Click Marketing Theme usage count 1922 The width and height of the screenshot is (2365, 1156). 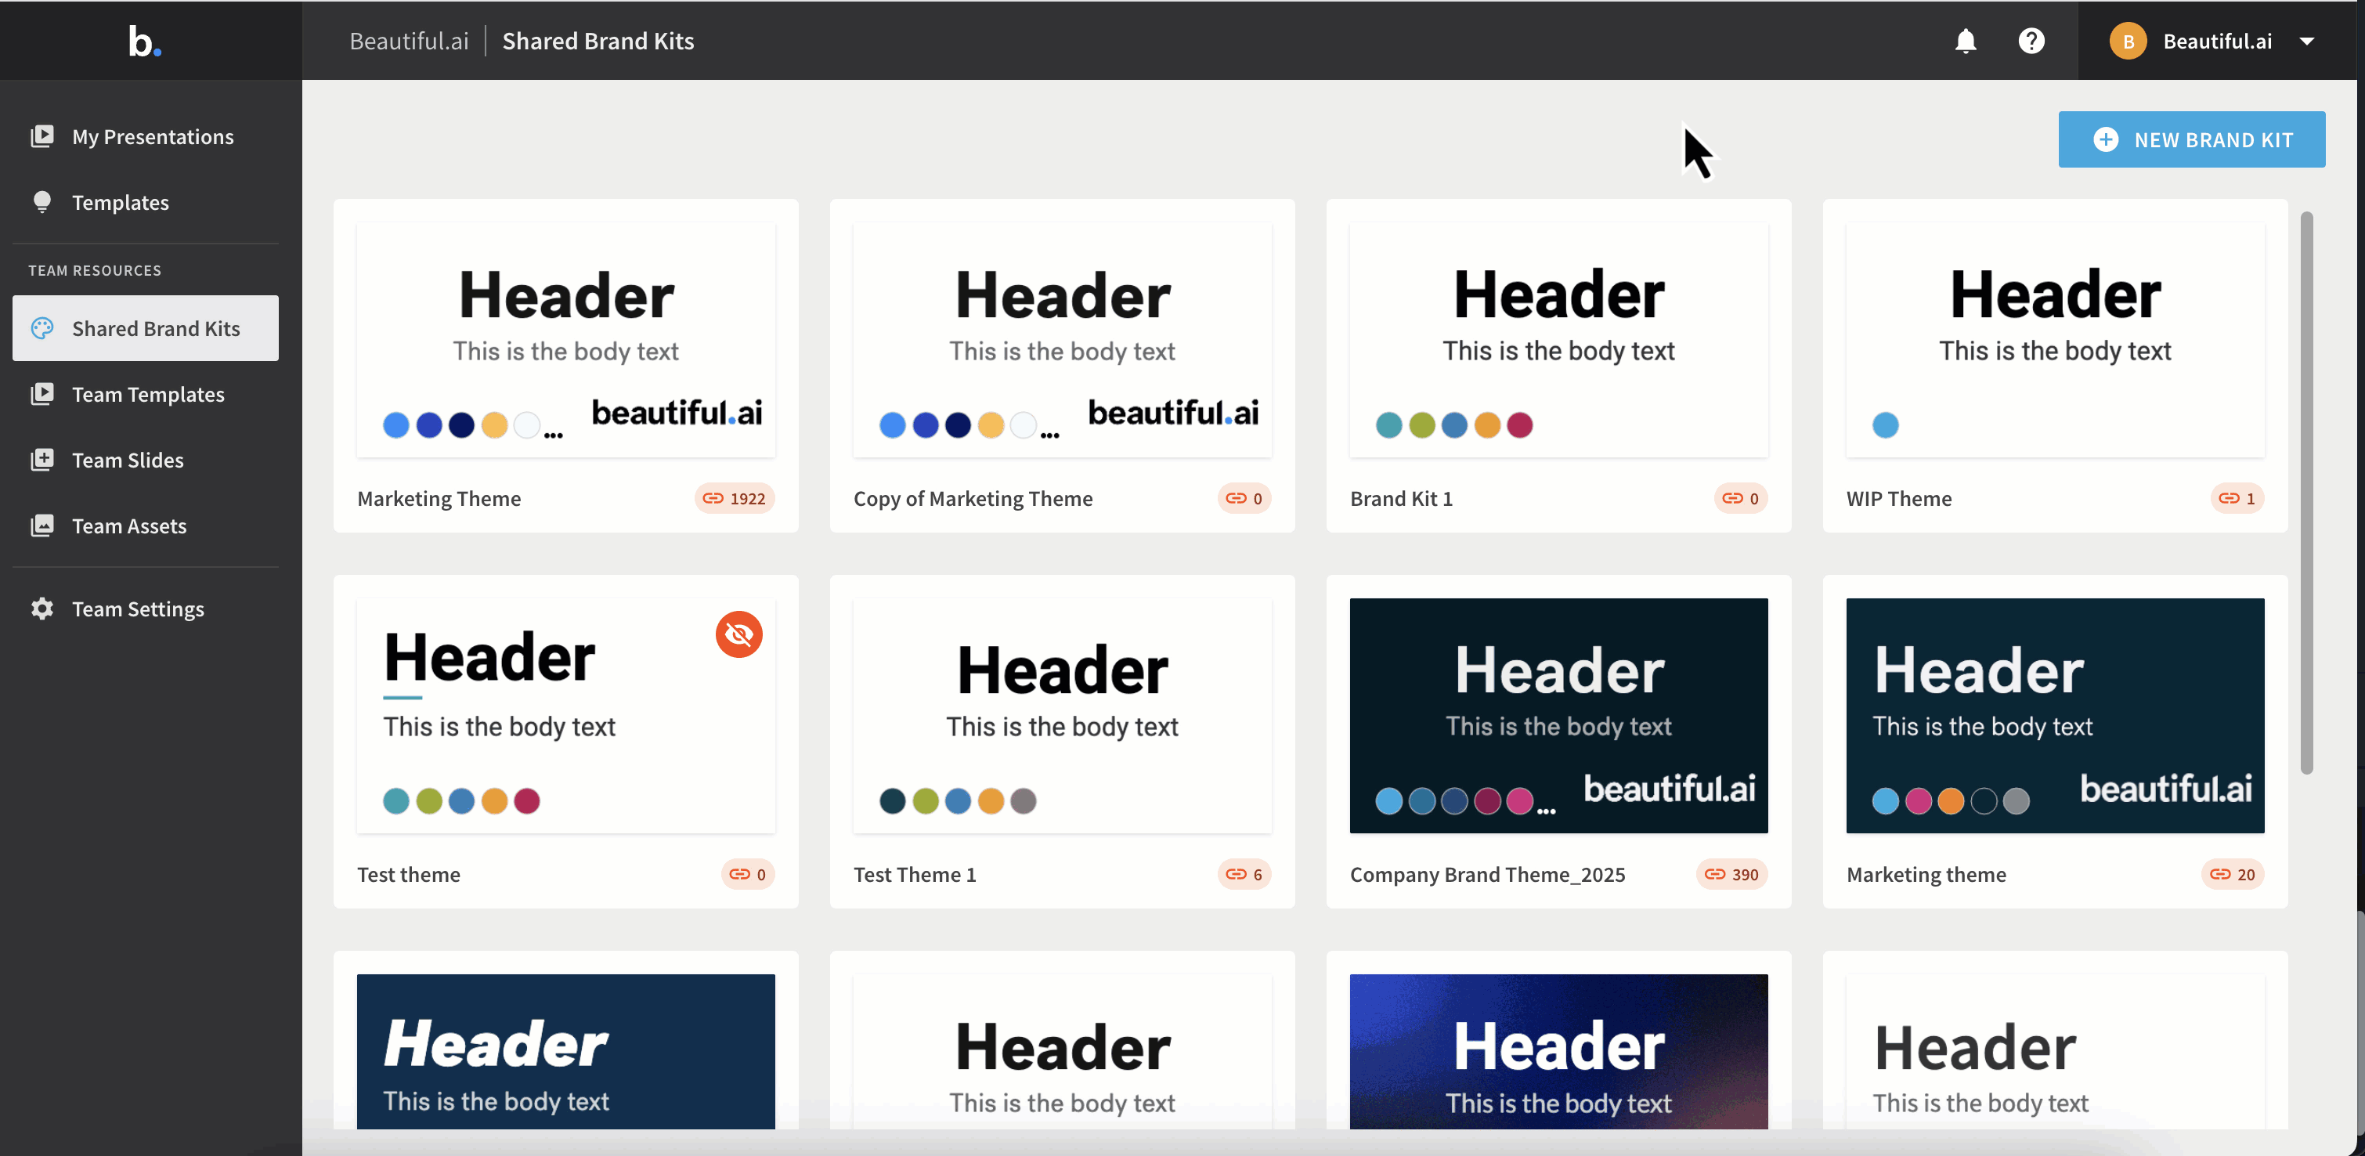coord(735,499)
